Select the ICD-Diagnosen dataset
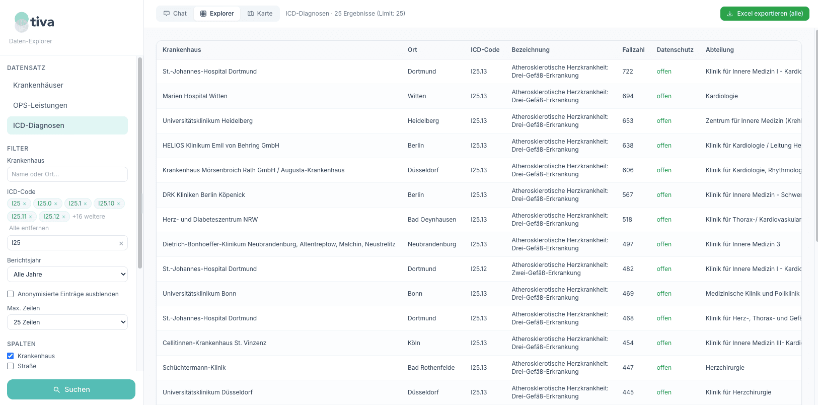The width and height of the screenshot is (818, 405). click(67, 125)
